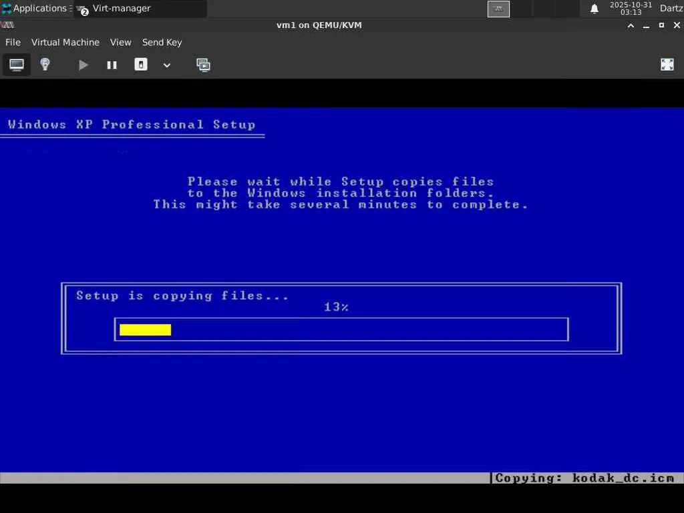Click the Run virtual machine play button

point(83,65)
